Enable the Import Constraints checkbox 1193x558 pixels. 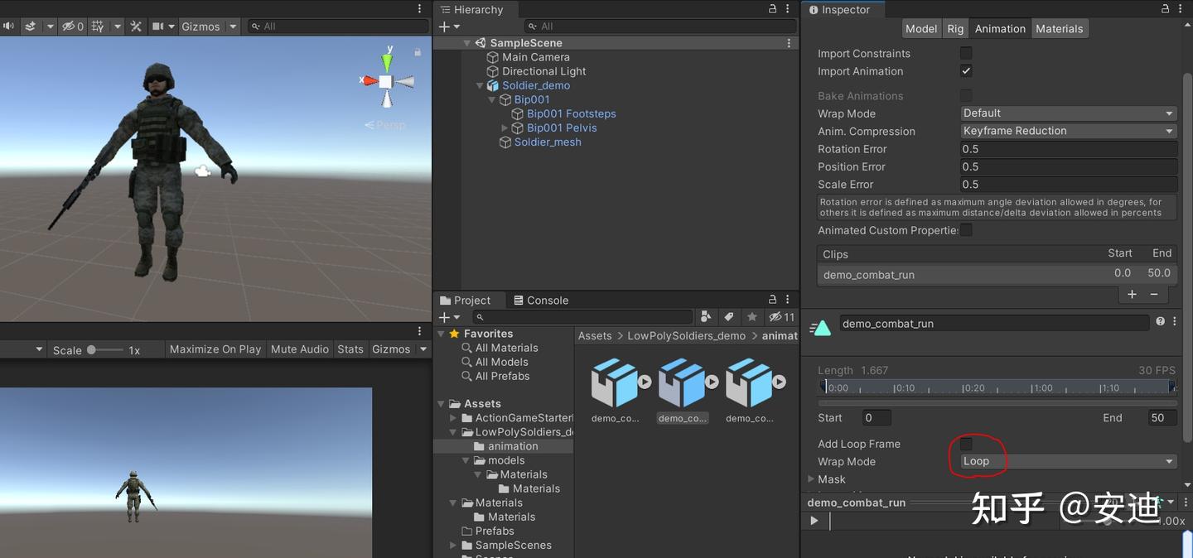[966, 53]
